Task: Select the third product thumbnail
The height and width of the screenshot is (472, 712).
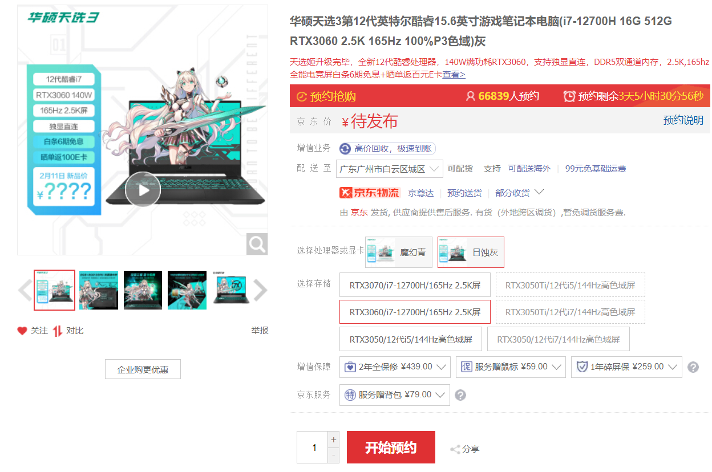Action: [x=143, y=290]
